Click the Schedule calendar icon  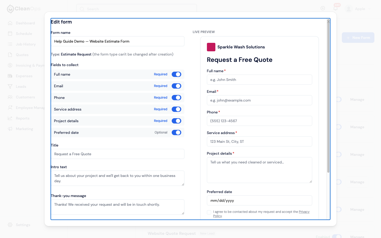click(10, 34)
